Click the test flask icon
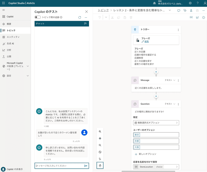The height and width of the screenshot is (172, 207). pyautogui.click(x=191, y=10)
